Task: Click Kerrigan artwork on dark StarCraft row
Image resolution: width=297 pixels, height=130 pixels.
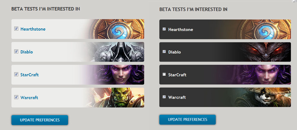Action: pyautogui.click(x=265, y=75)
